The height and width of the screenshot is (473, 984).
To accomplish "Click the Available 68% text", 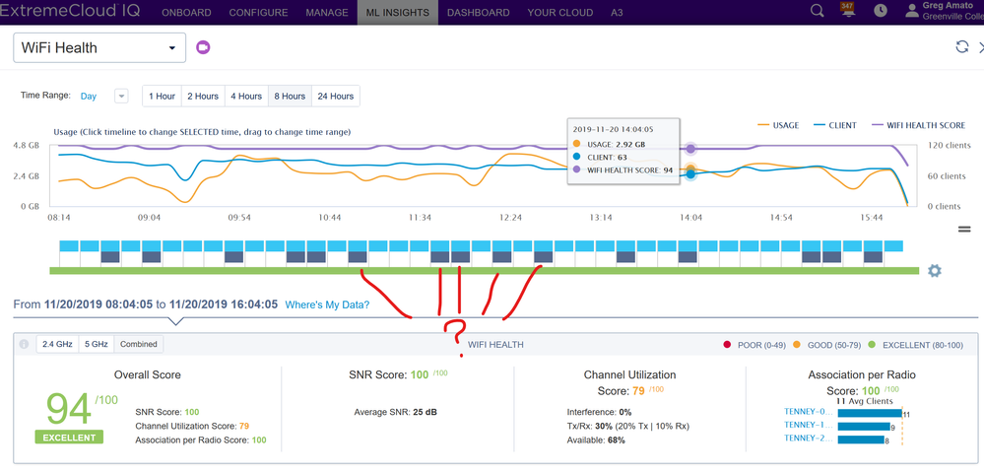I will click(596, 440).
